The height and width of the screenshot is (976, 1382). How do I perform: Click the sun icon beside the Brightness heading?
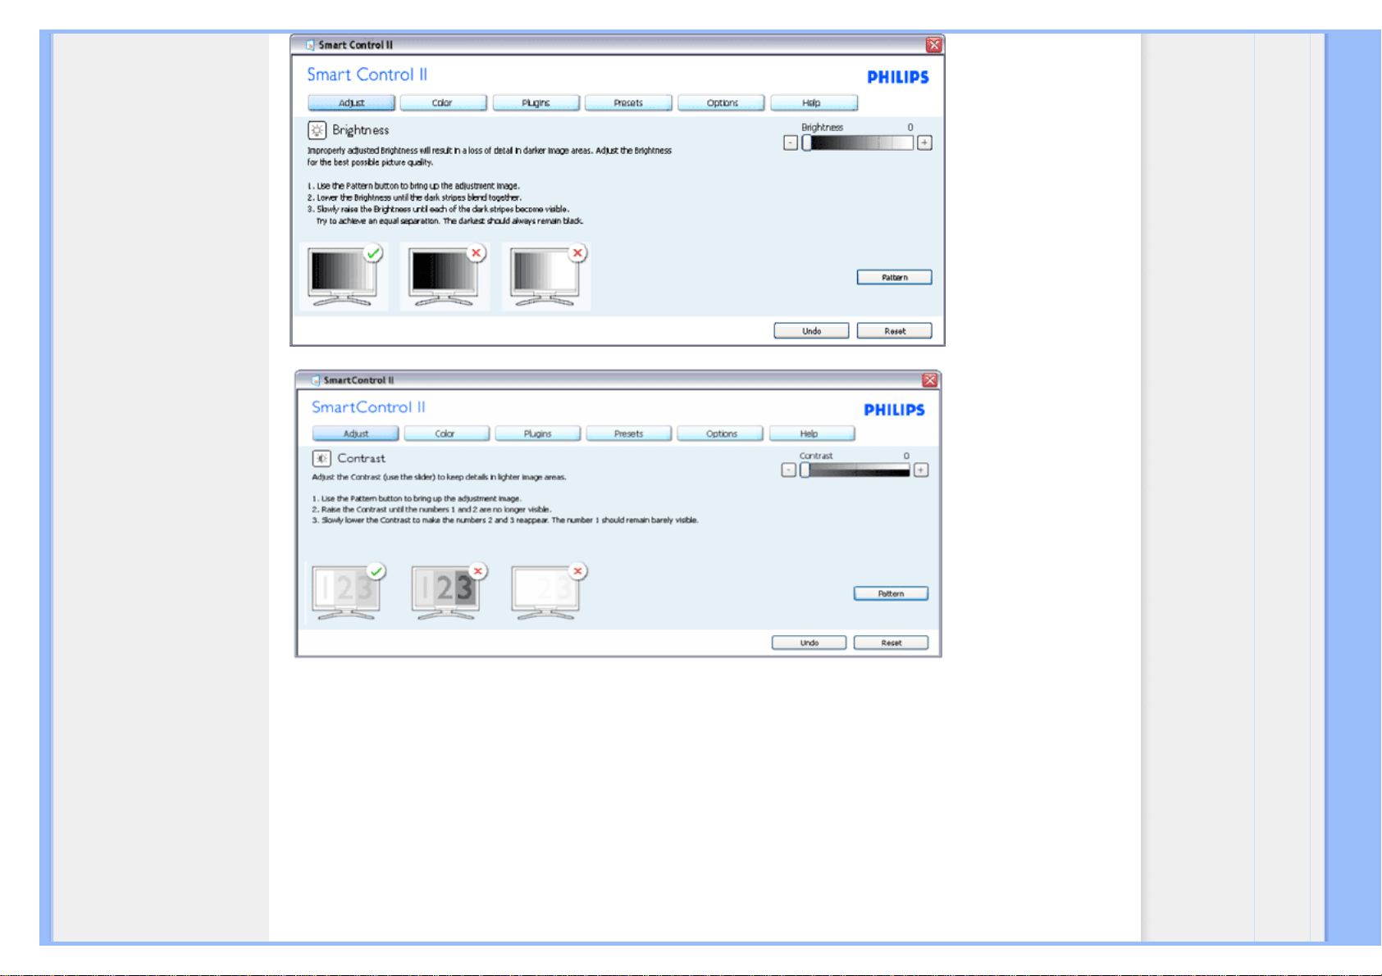pos(317,130)
